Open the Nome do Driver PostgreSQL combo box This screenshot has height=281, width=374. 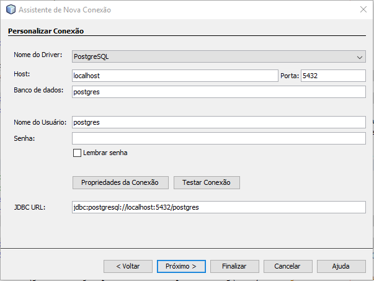pyautogui.click(x=219, y=56)
